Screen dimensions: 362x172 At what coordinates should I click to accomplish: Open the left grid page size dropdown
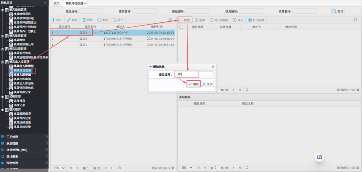pyautogui.click(x=59, y=168)
